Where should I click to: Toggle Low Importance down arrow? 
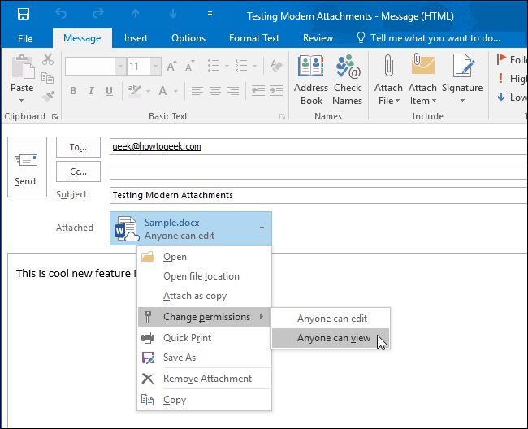tap(501, 97)
